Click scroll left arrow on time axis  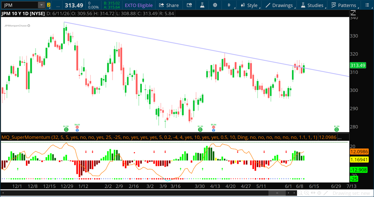click(288, 193)
